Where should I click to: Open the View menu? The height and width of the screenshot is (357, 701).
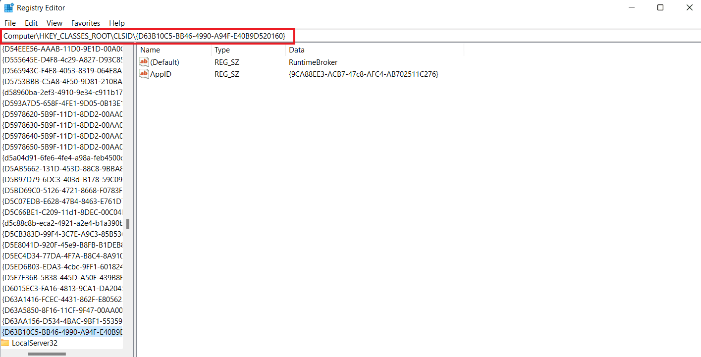pos(54,23)
